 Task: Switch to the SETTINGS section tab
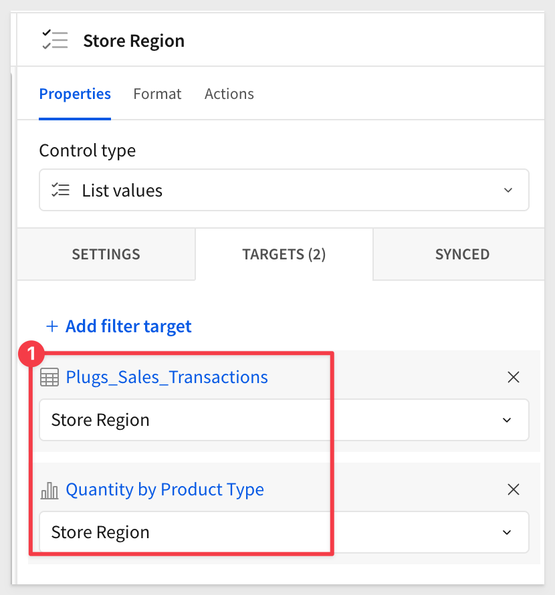106,254
